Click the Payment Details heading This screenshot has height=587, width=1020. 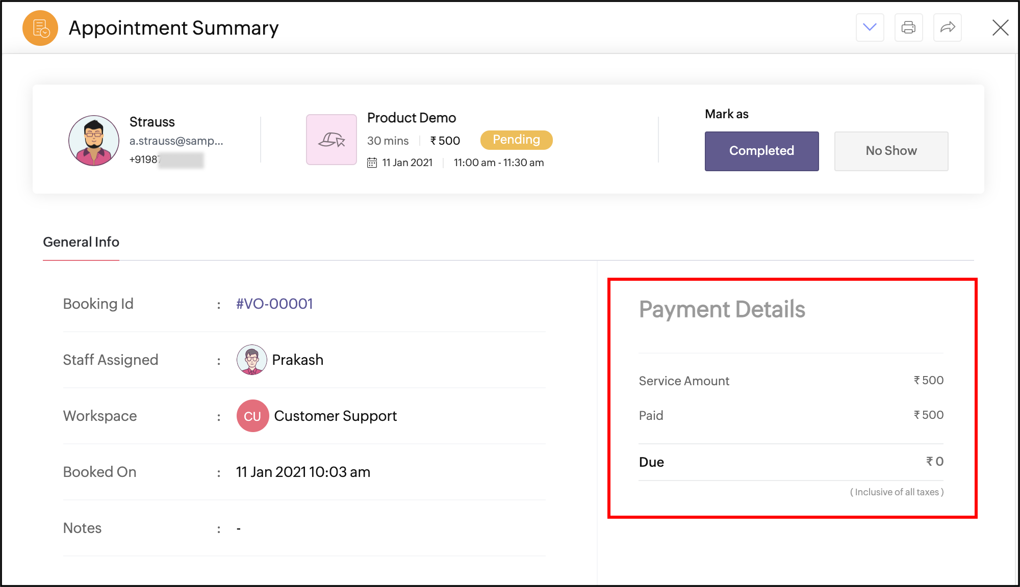click(722, 309)
